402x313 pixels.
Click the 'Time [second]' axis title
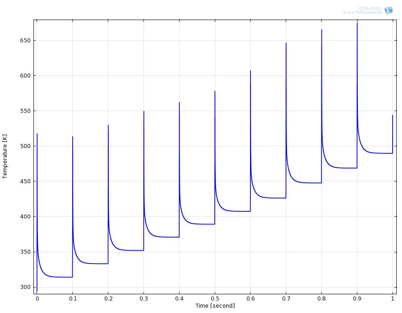(215, 306)
